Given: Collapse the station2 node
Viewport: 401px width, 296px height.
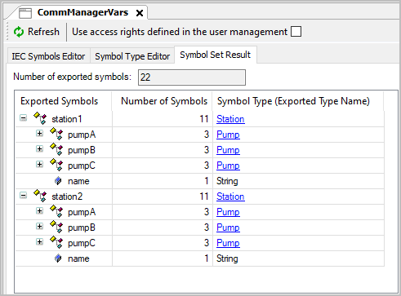Looking at the screenshot, I should pos(24,196).
